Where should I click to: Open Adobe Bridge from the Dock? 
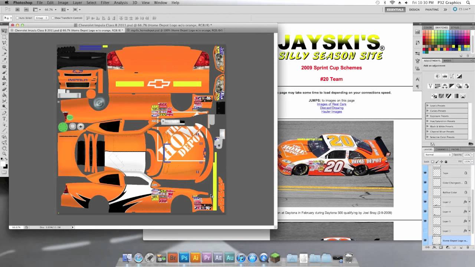coord(173,258)
